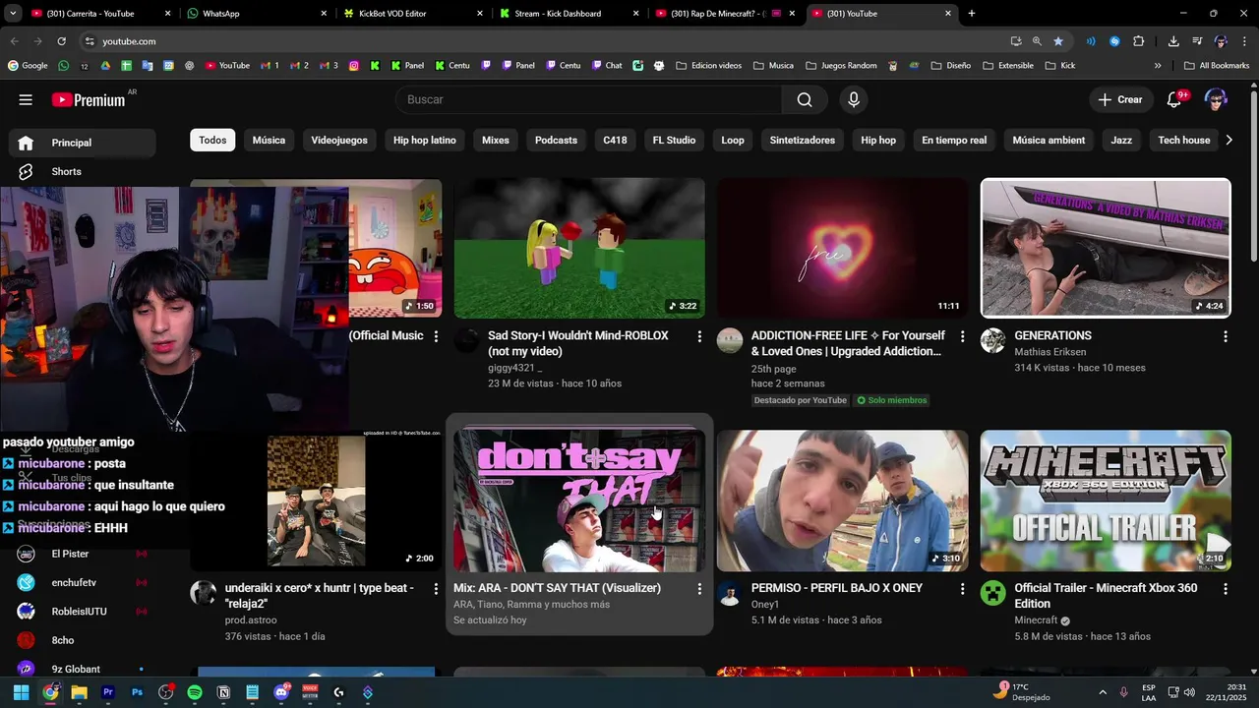Open the YouTube hamburger guide menu
Image resolution: width=1259 pixels, height=708 pixels.
tap(26, 99)
